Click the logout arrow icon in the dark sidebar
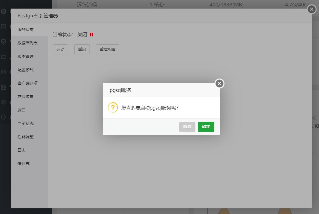319x214 pixels. pyautogui.click(x=3, y=117)
